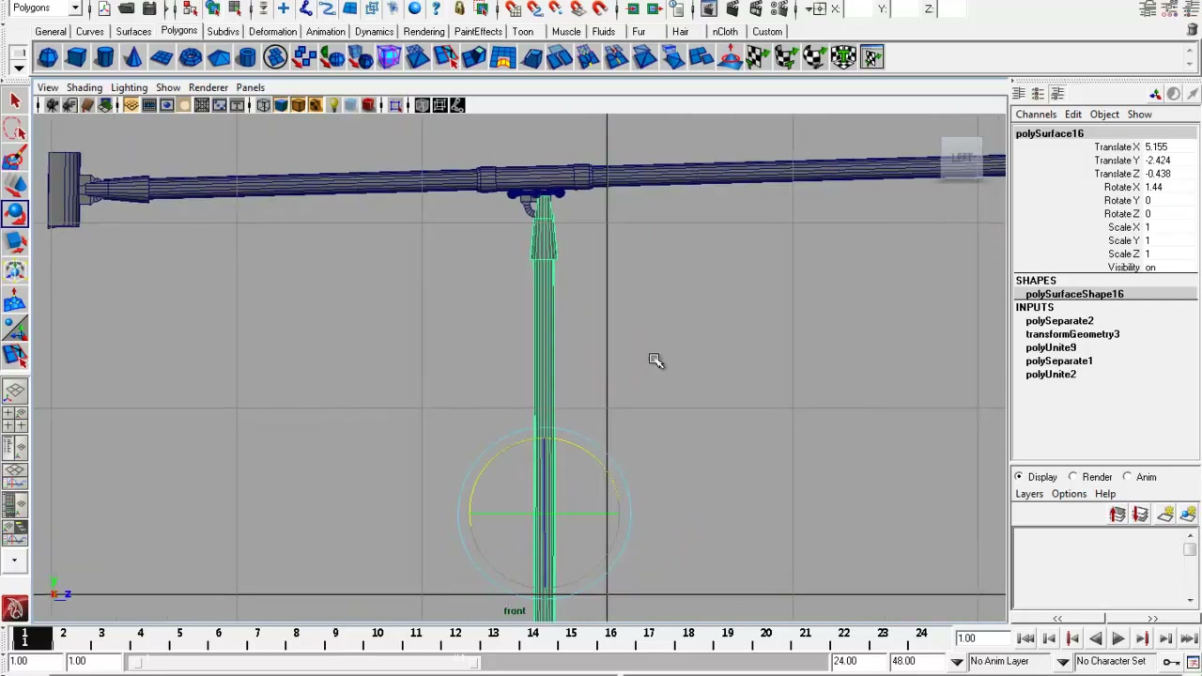Open the Channels menu in Channel Box
This screenshot has height=676, width=1202.
(x=1036, y=115)
